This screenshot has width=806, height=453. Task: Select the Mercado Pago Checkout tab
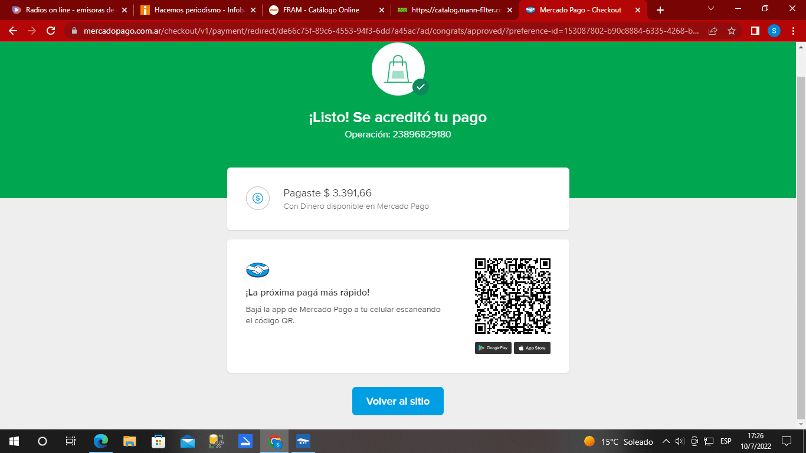[583, 10]
